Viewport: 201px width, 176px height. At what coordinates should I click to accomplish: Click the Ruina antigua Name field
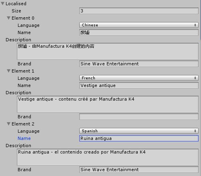[139, 138]
